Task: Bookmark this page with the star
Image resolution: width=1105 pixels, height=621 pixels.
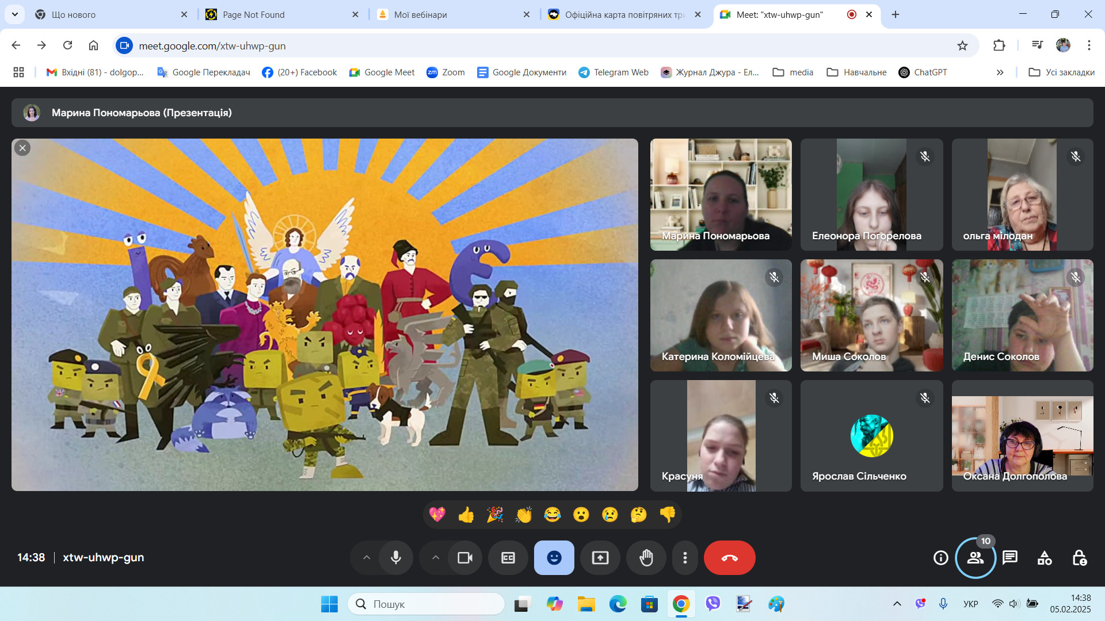Action: (962, 45)
